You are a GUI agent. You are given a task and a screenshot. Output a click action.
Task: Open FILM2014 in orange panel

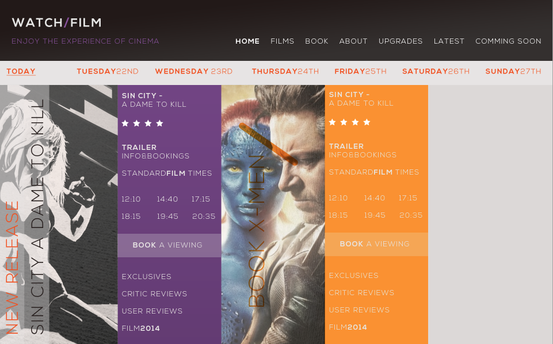pos(348,327)
